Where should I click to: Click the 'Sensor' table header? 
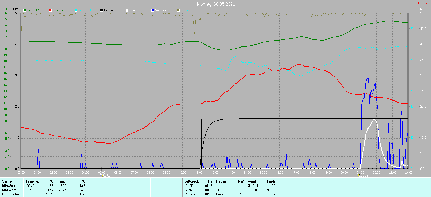click(x=8, y=181)
